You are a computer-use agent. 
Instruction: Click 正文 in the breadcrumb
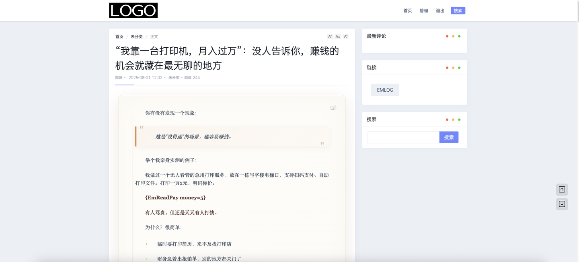[154, 36]
